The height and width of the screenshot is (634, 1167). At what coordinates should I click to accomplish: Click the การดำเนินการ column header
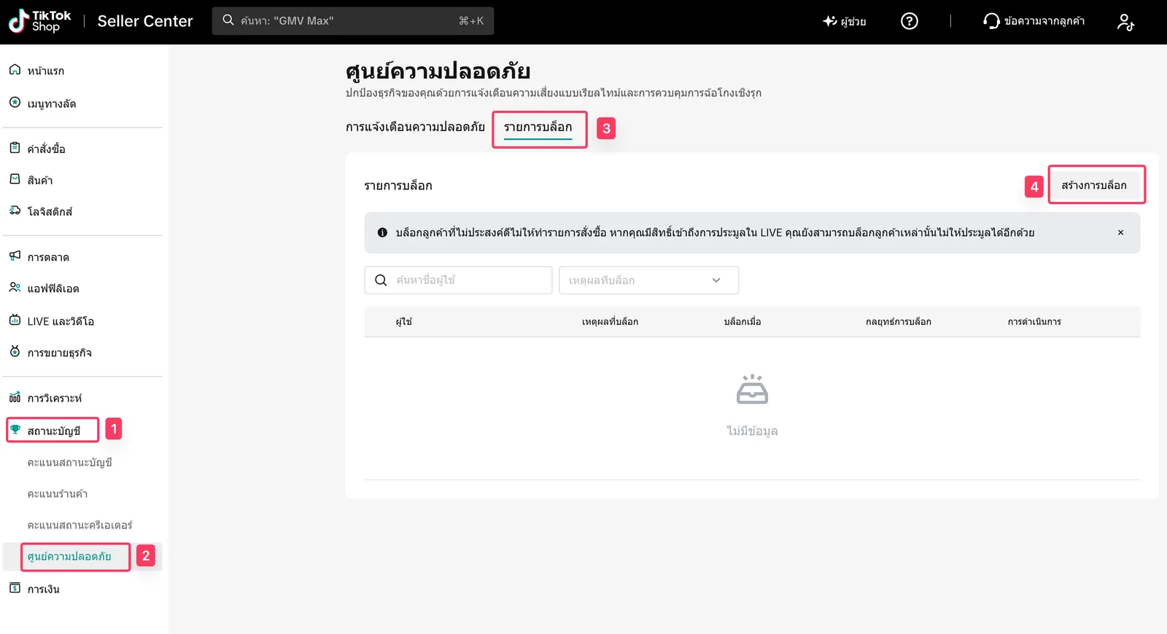(x=1034, y=321)
